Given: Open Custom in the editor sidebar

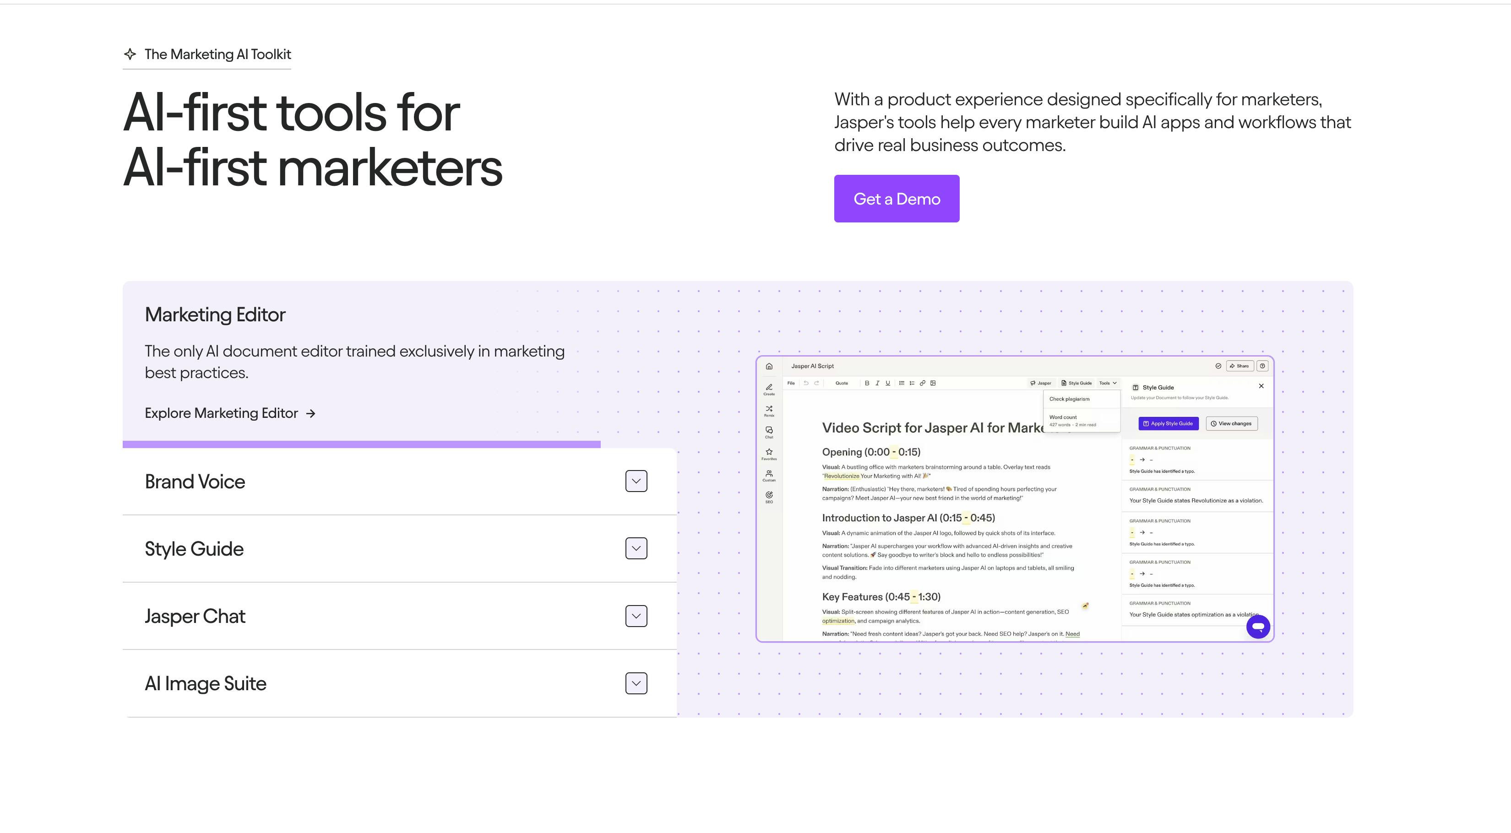Looking at the screenshot, I should coord(769,476).
